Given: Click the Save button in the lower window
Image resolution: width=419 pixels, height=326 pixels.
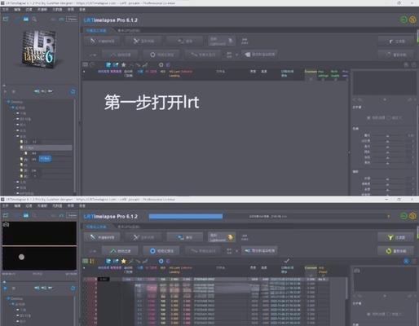Looking at the screenshot, I should click(x=185, y=237).
